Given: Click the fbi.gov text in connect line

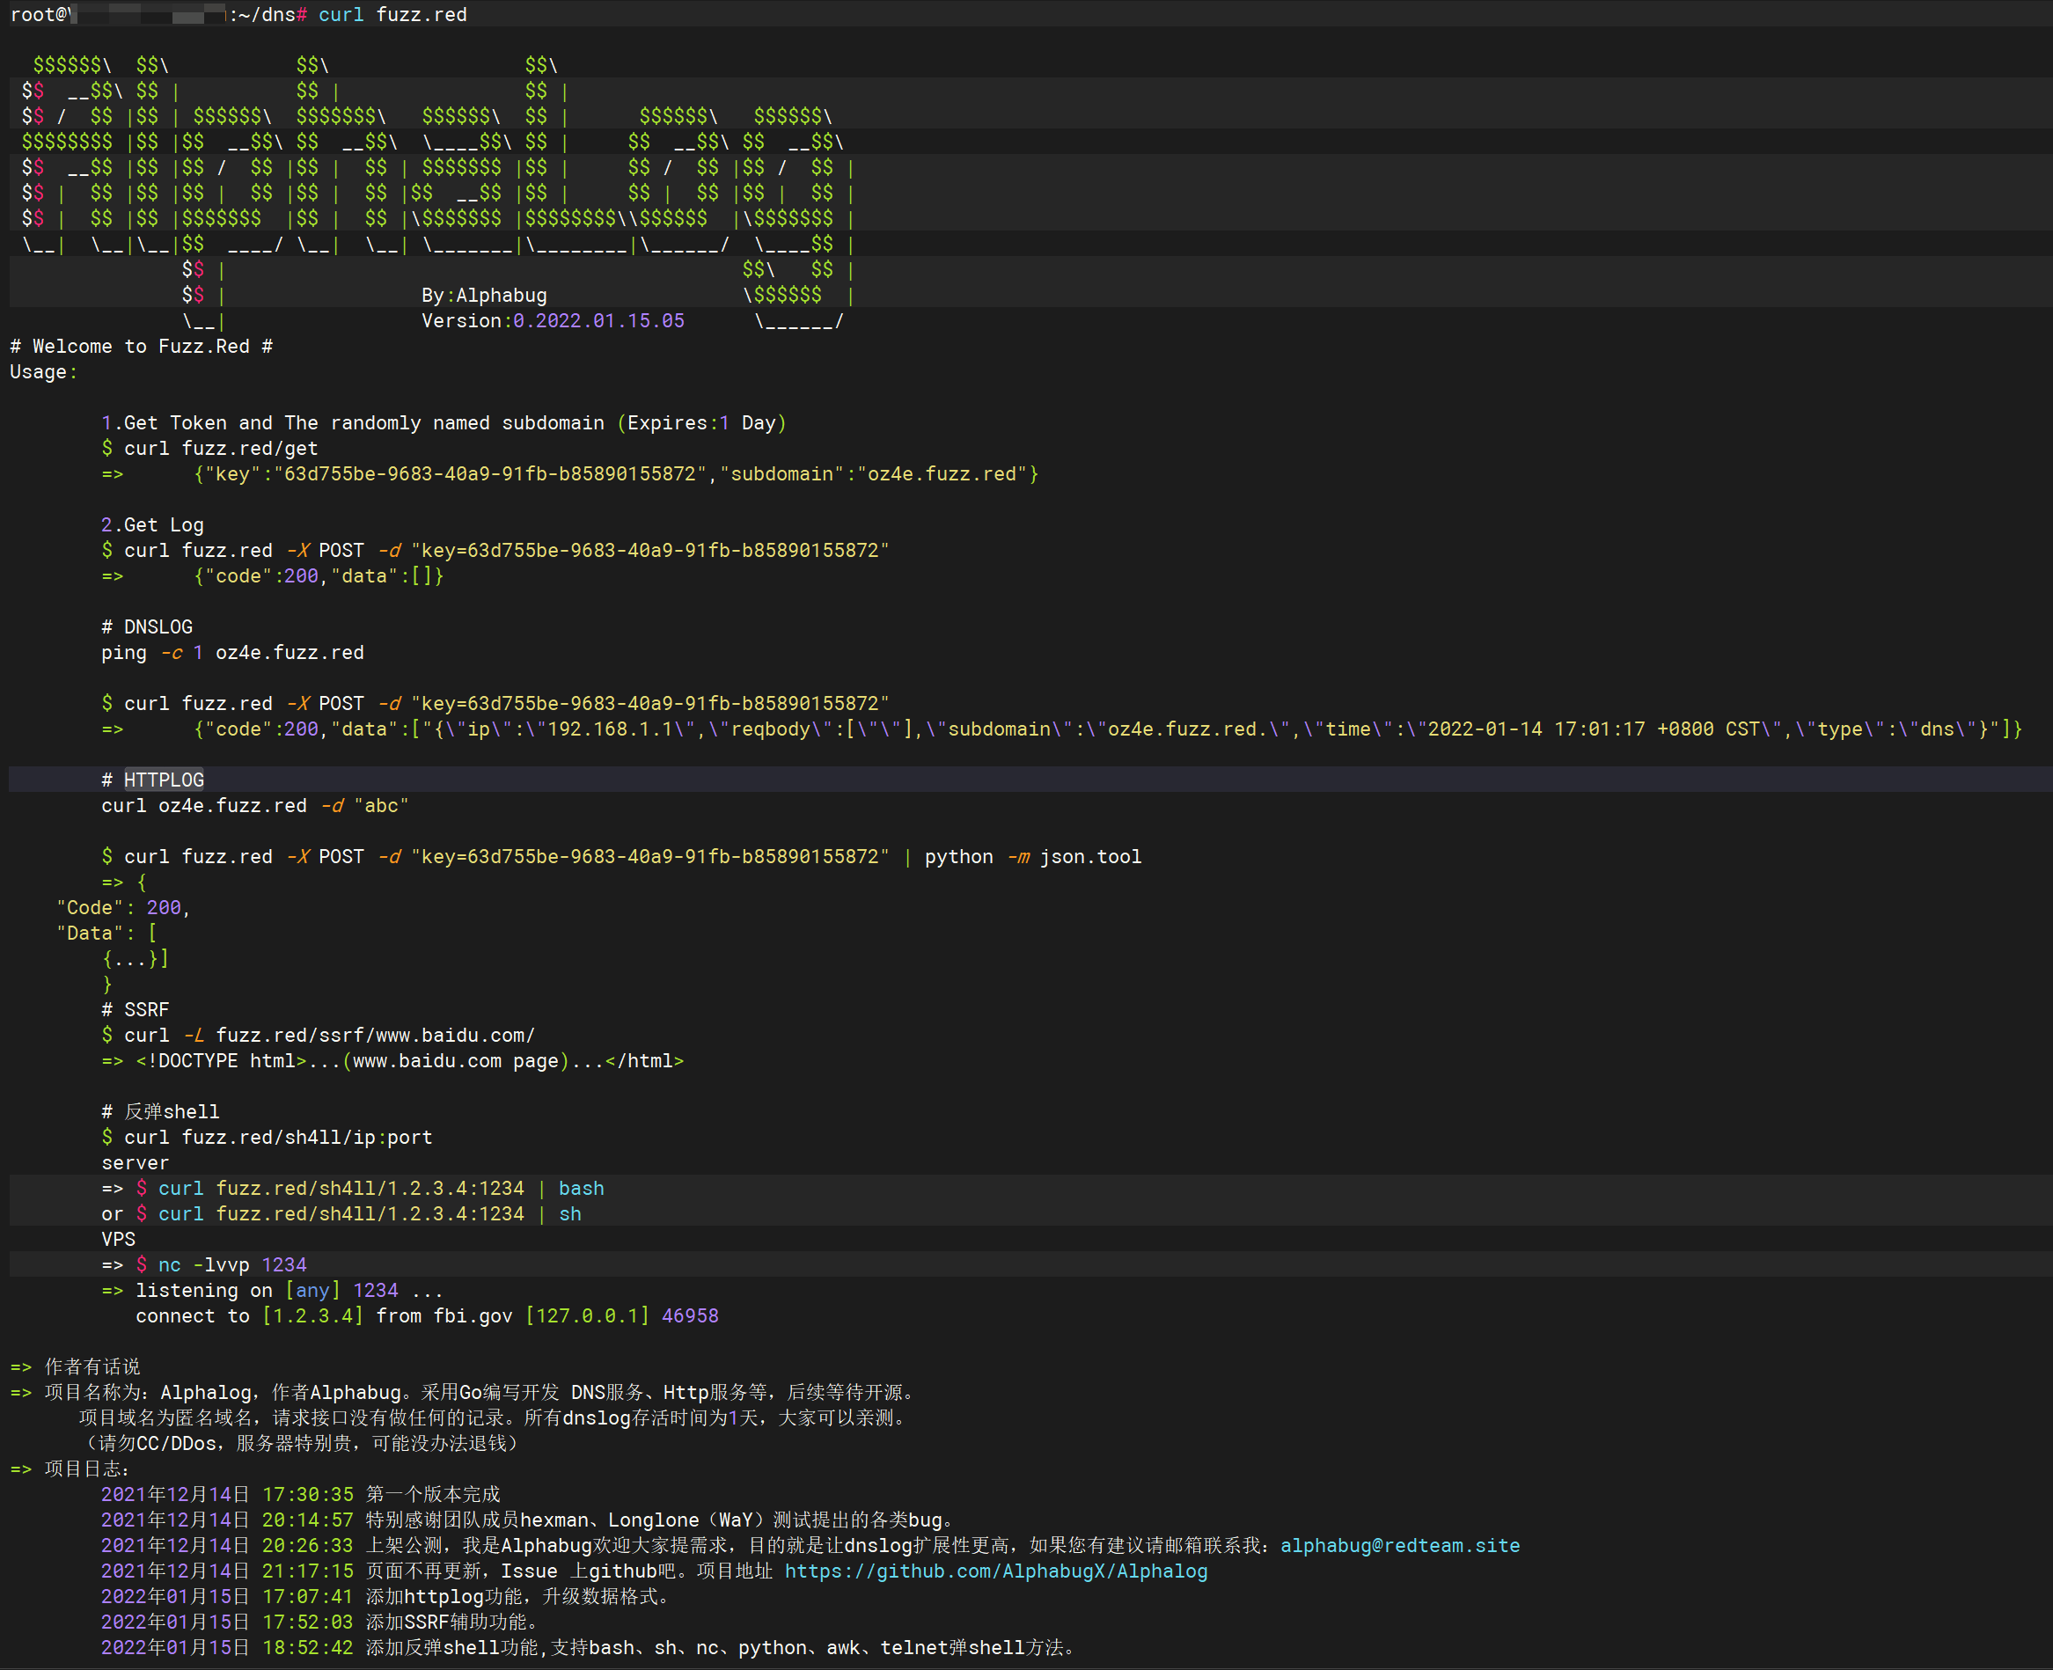Looking at the screenshot, I should coord(472,1316).
